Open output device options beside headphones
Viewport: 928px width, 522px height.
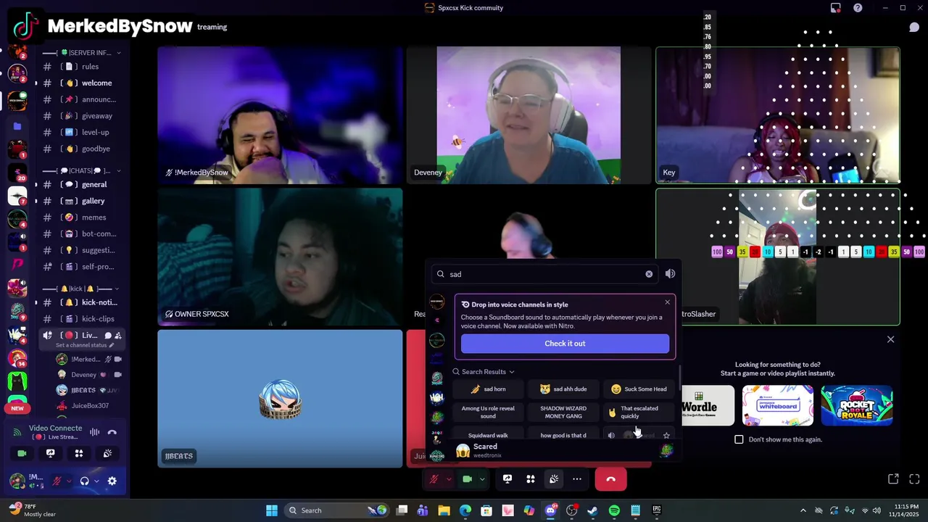point(96,481)
